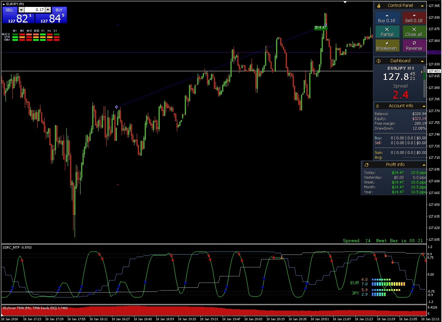
Task: Click the EUR currency strength bar meter
Action: (388, 282)
